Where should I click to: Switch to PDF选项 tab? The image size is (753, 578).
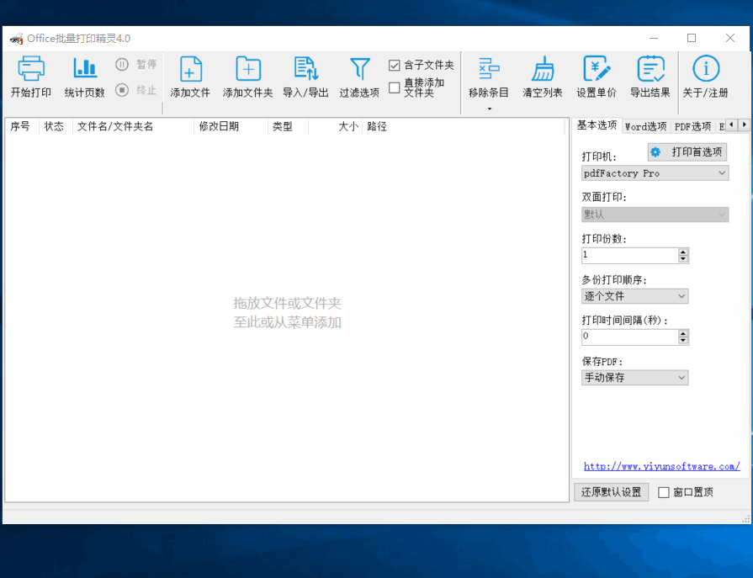(692, 127)
